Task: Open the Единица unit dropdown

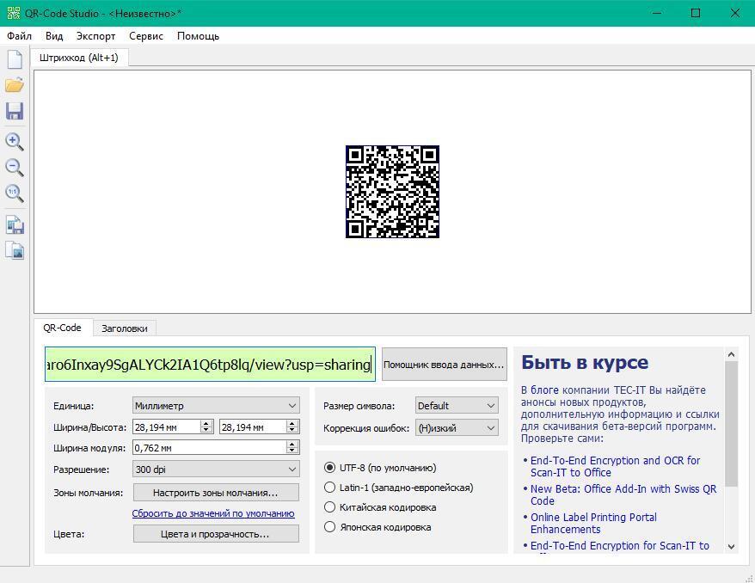Action: coord(215,406)
